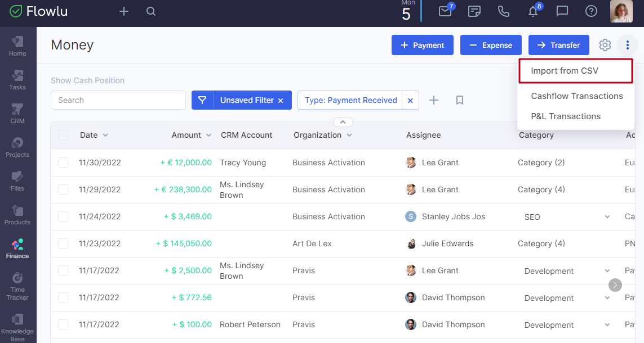The width and height of the screenshot is (644, 343).
Task: Collapse the filter panel with up chevron
Action: pyautogui.click(x=343, y=122)
